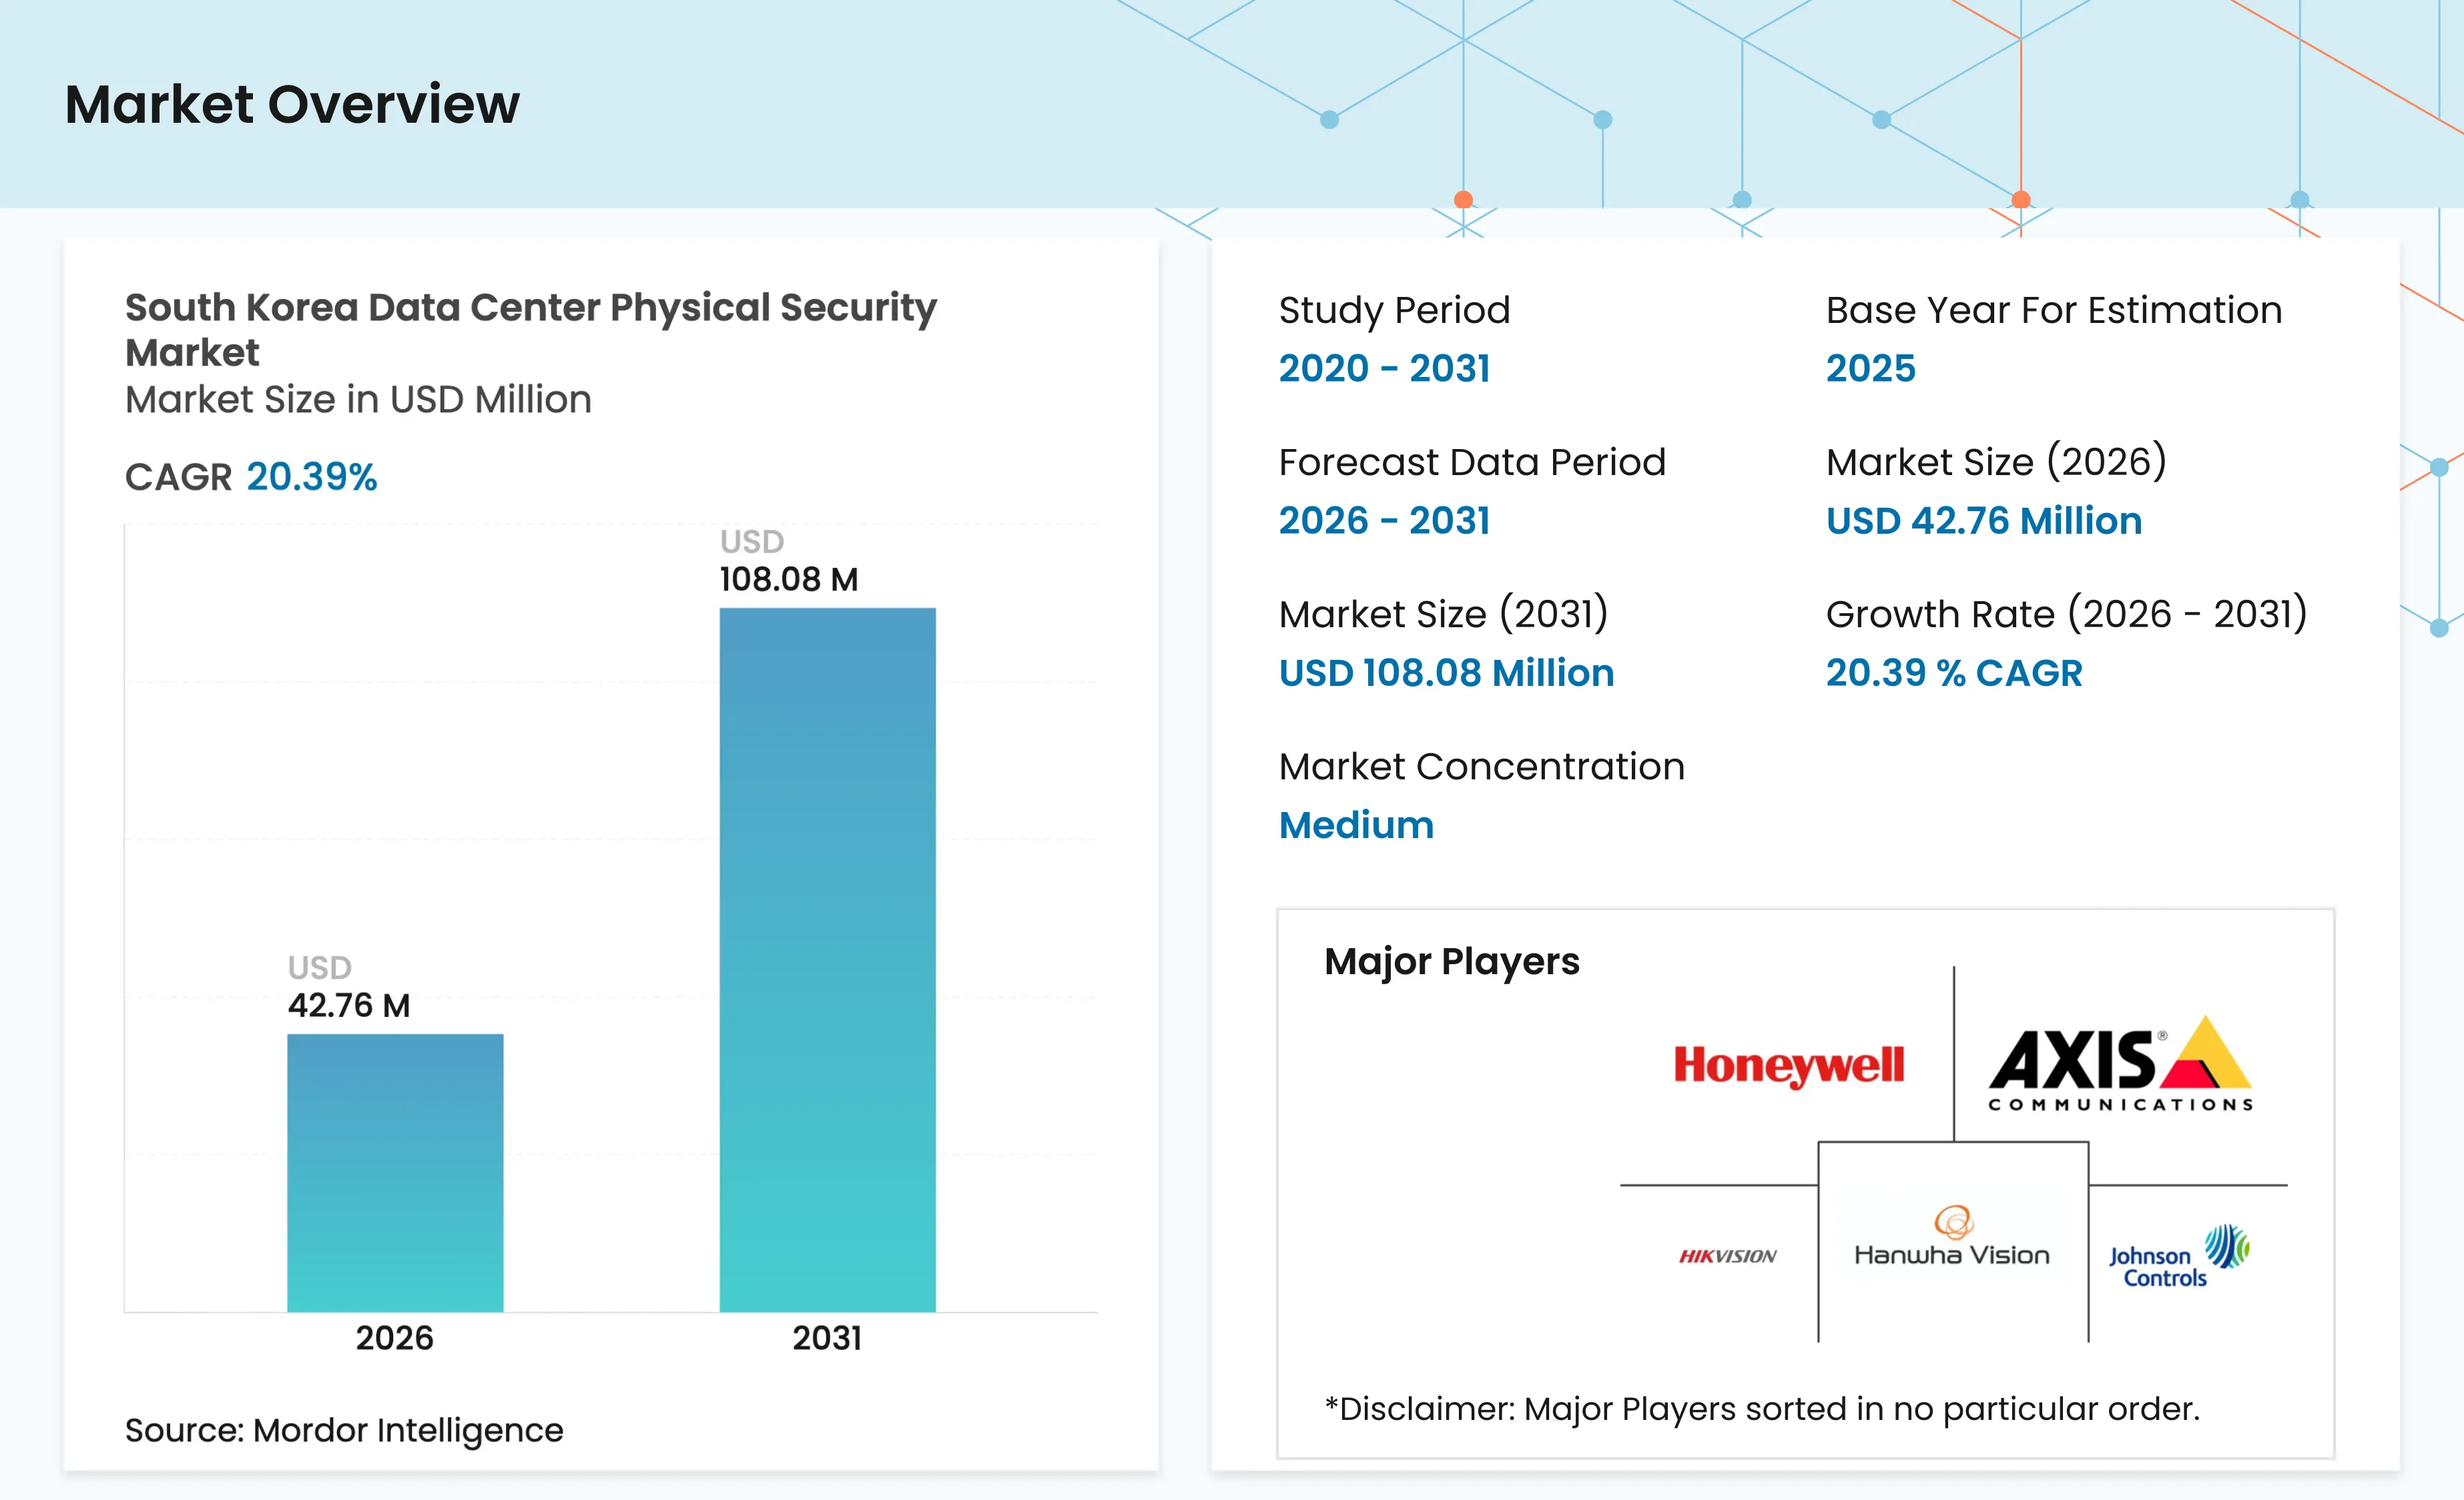The height and width of the screenshot is (1500, 2464).
Task: Click the Study Period value 2020 - 2031
Action: [1384, 369]
